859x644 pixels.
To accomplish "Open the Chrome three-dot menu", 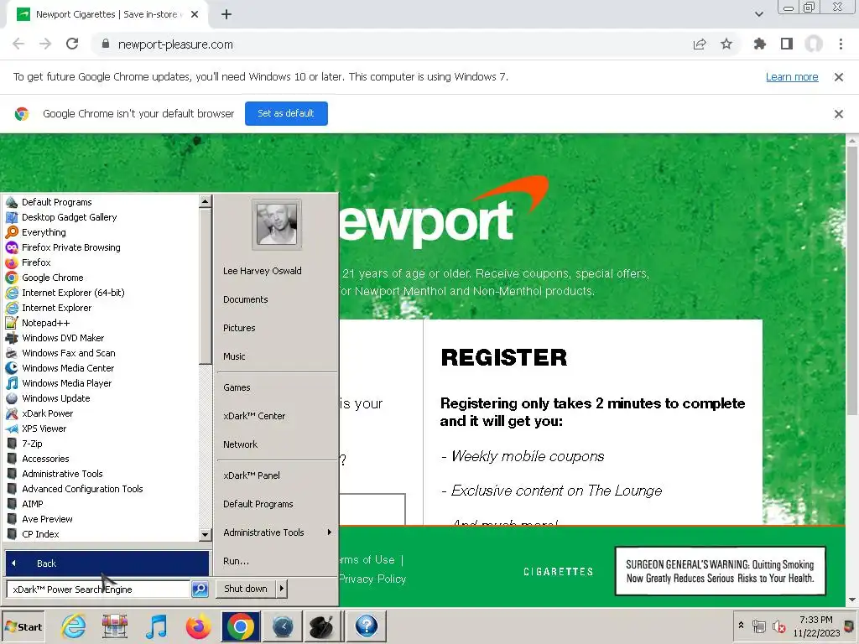I will point(841,44).
